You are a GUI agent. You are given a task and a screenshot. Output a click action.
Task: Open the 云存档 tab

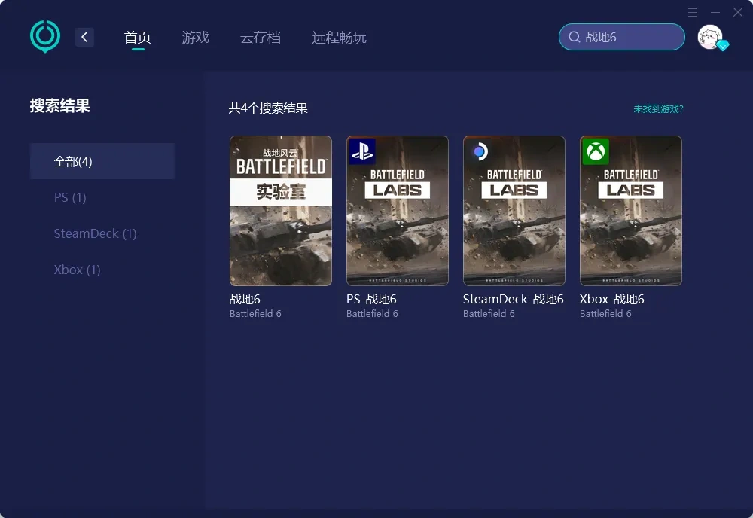click(261, 37)
